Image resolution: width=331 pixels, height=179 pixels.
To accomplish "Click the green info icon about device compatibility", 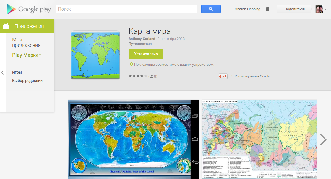I will click(x=131, y=64).
